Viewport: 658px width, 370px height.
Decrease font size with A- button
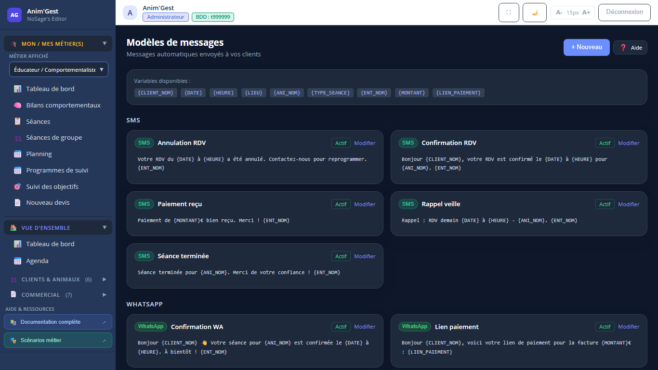[x=559, y=13]
